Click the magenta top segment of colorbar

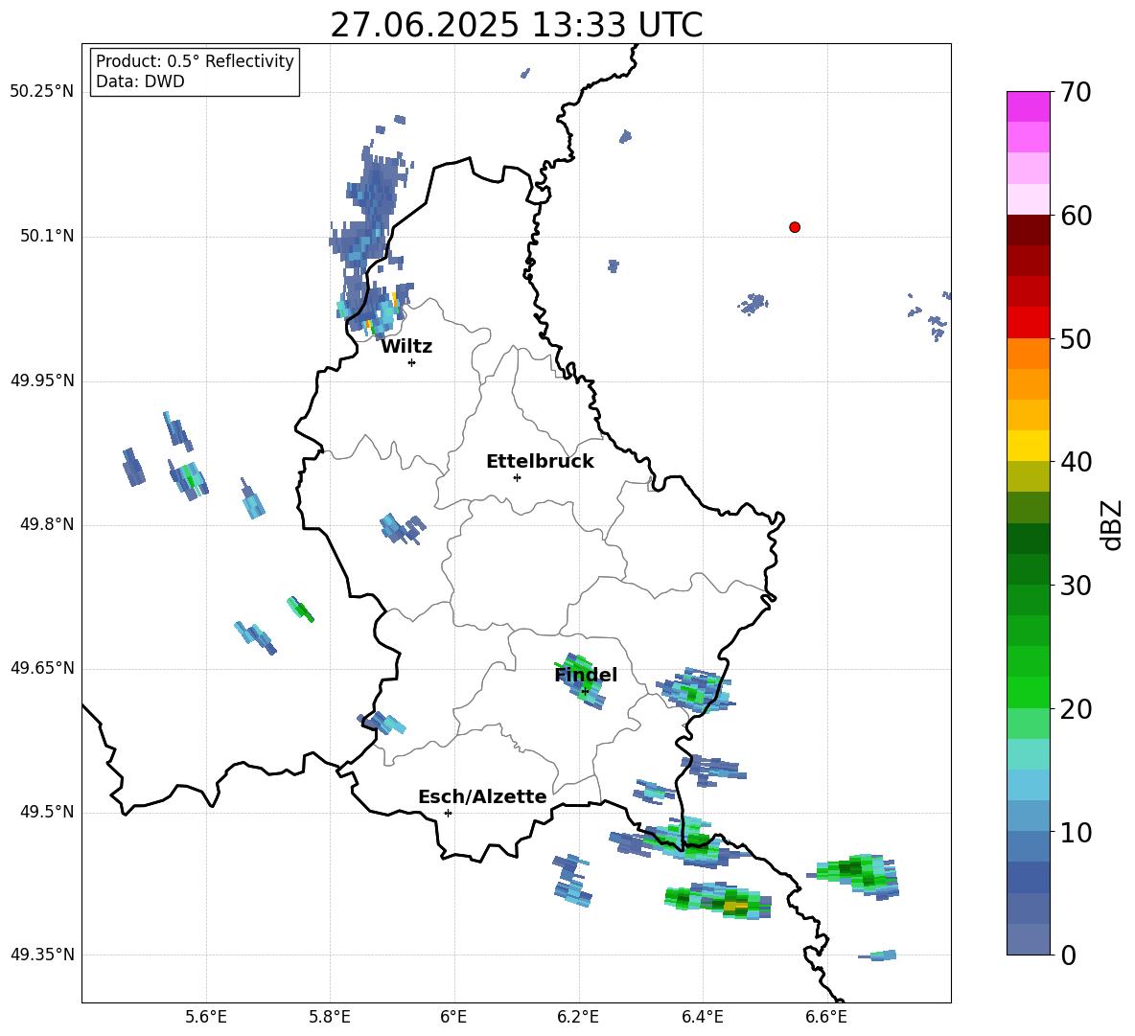(1028, 106)
